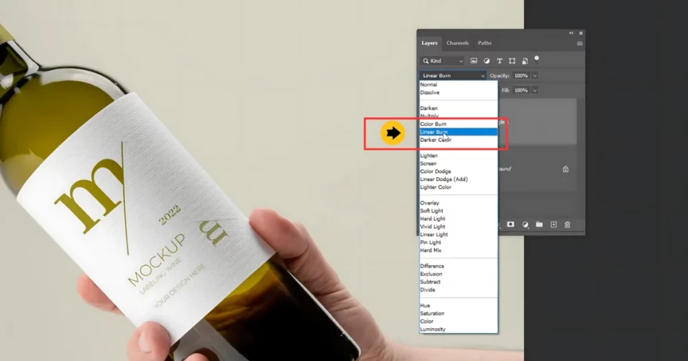
Task: Filter layers by adjustment layer icon
Action: click(486, 61)
